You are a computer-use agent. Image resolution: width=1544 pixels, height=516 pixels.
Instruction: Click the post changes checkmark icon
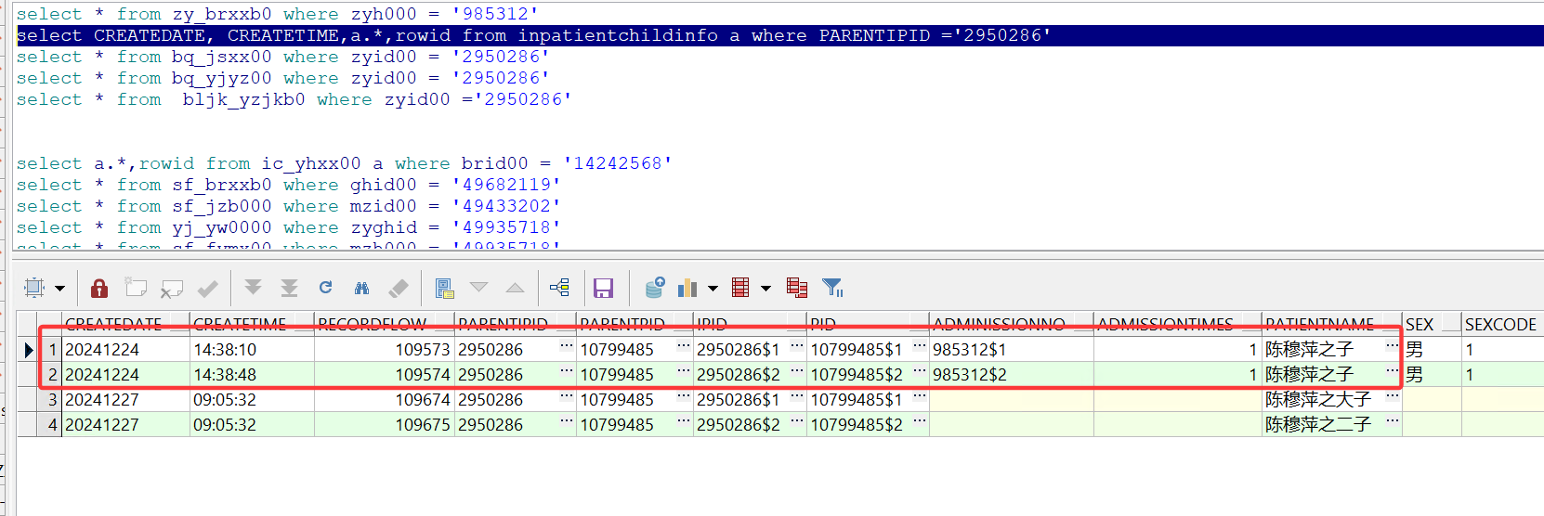pos(208,289)
